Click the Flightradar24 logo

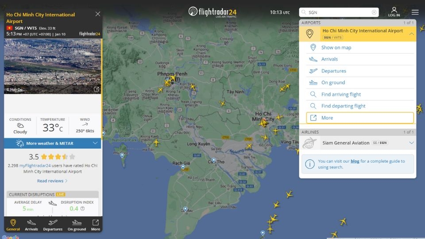click(x=212, y=12)
